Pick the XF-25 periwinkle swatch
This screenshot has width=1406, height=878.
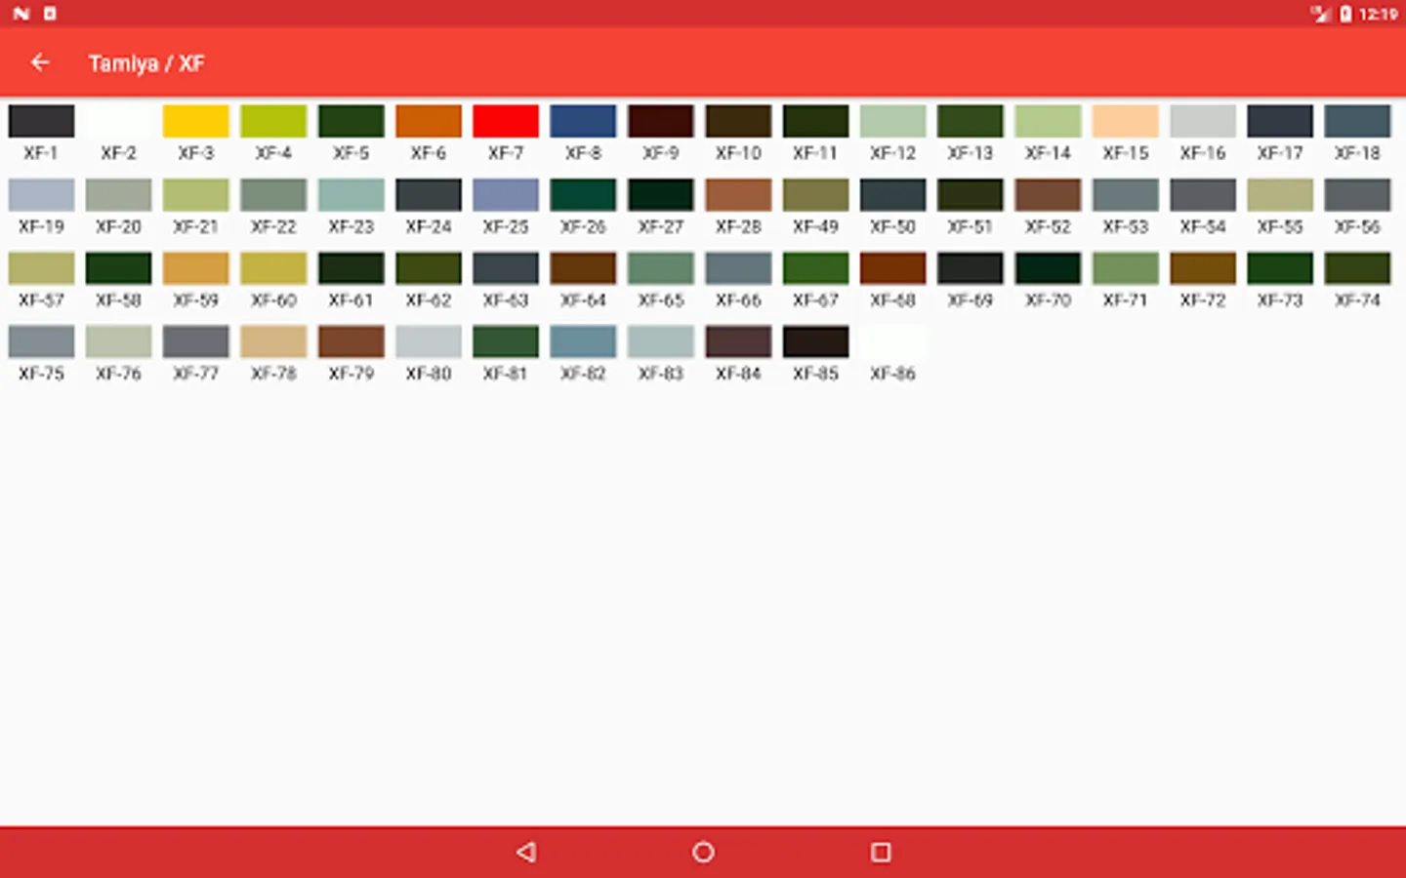coord(506,195)
